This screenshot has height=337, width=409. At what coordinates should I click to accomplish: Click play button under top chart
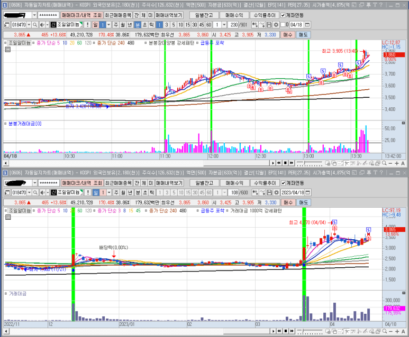coord(273,163)
